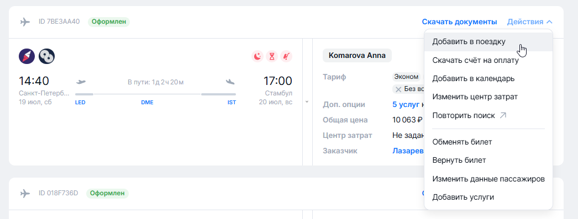The width and height of the screenshot is (578, 219).
Task: Click the date '20 июл, вс'
Action: [276, 102]
